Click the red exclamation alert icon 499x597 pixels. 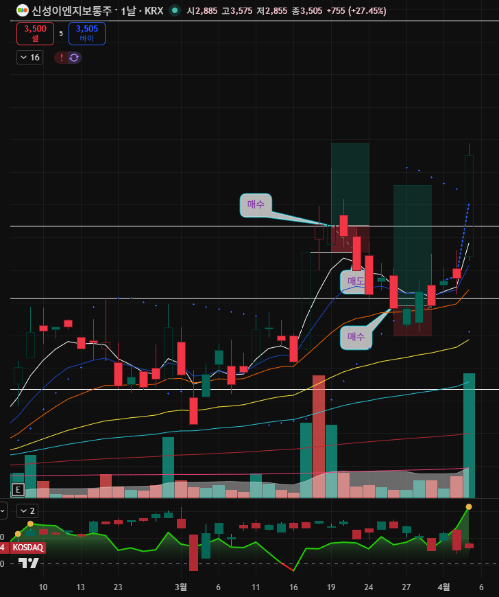[x=61, y=58]
